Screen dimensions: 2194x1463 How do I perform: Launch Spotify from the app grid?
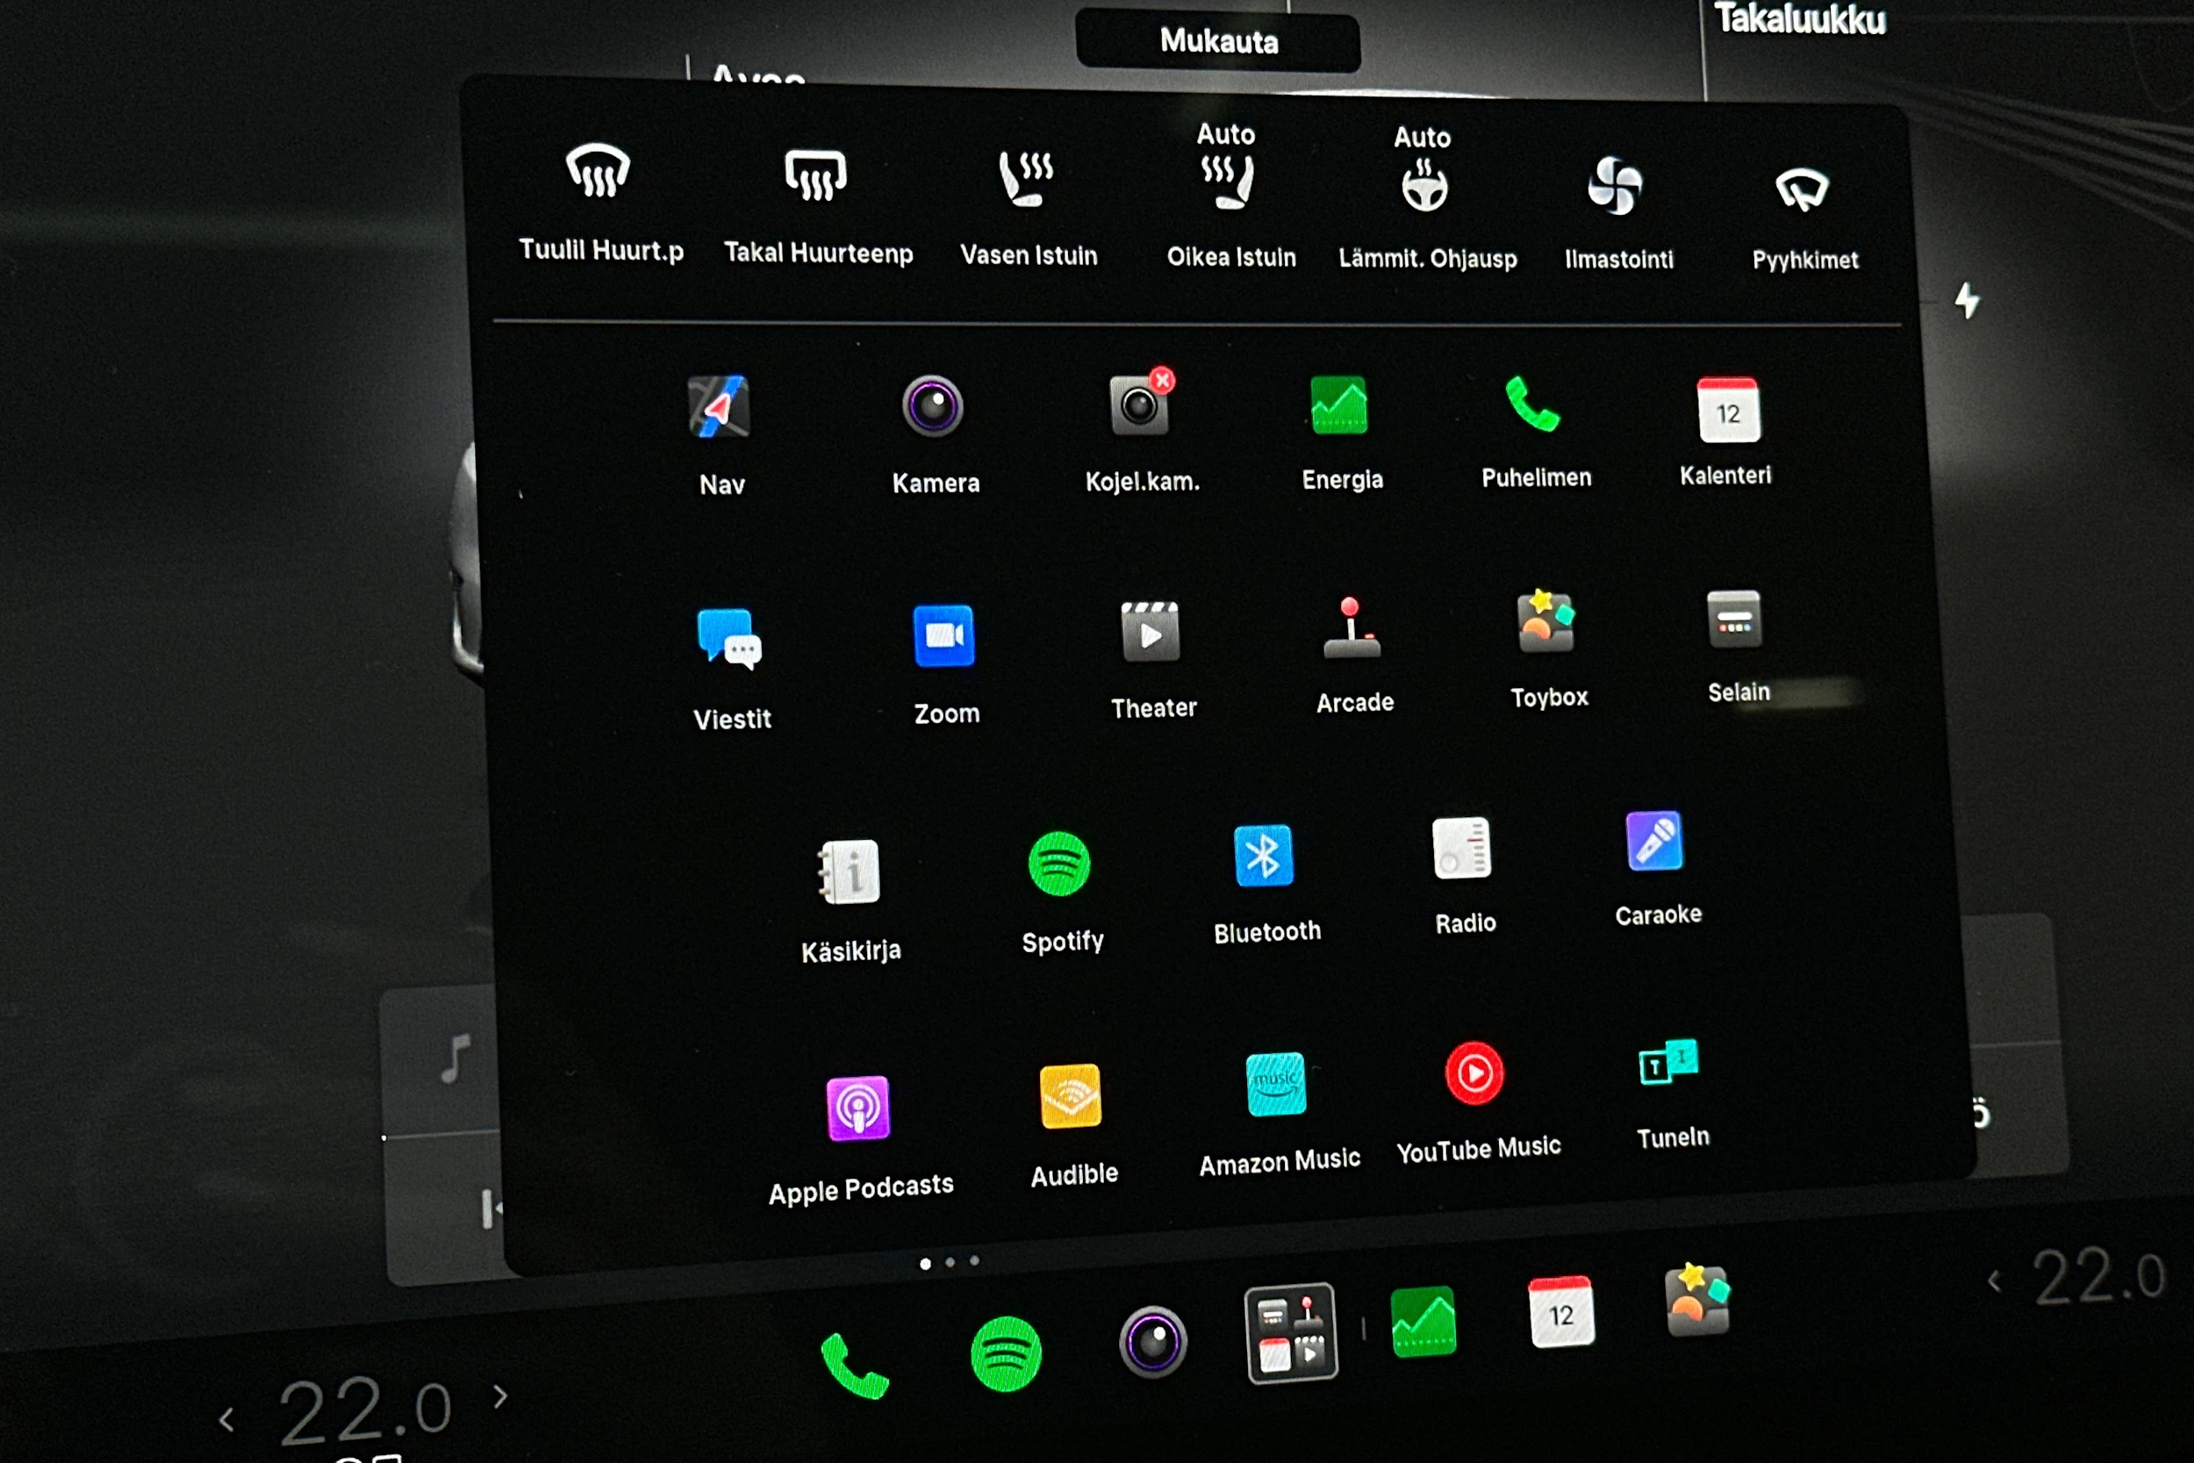[1058, 864]
